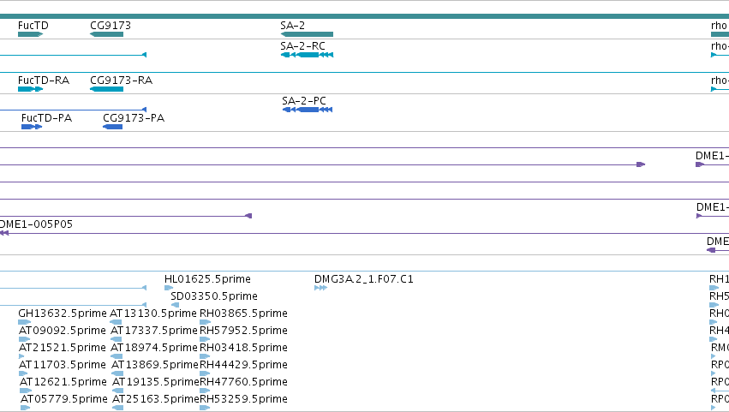Screen dimensions: 729x412
Task: Click the AT25163.5prime label
Action: pos(156,399)
